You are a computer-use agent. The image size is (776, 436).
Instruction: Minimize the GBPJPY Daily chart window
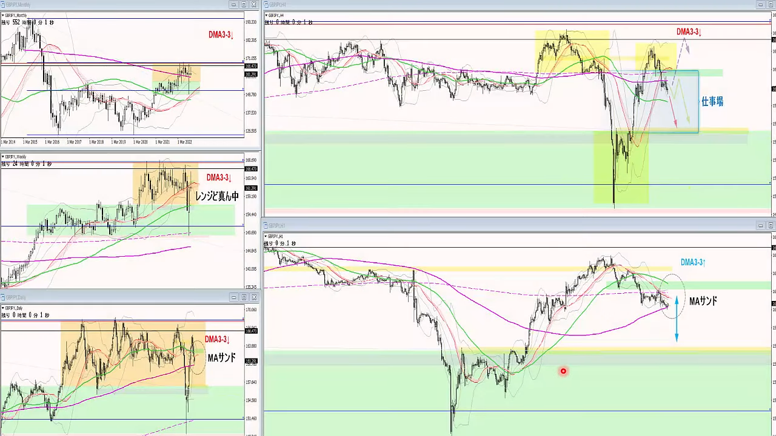[x=233, y=297]
